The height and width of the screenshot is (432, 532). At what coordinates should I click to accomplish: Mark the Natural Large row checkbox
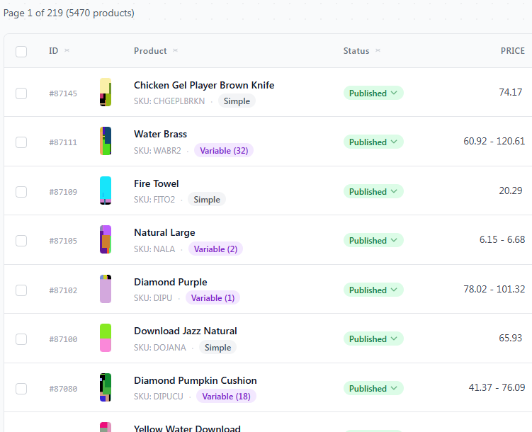(x=21, y=240)
